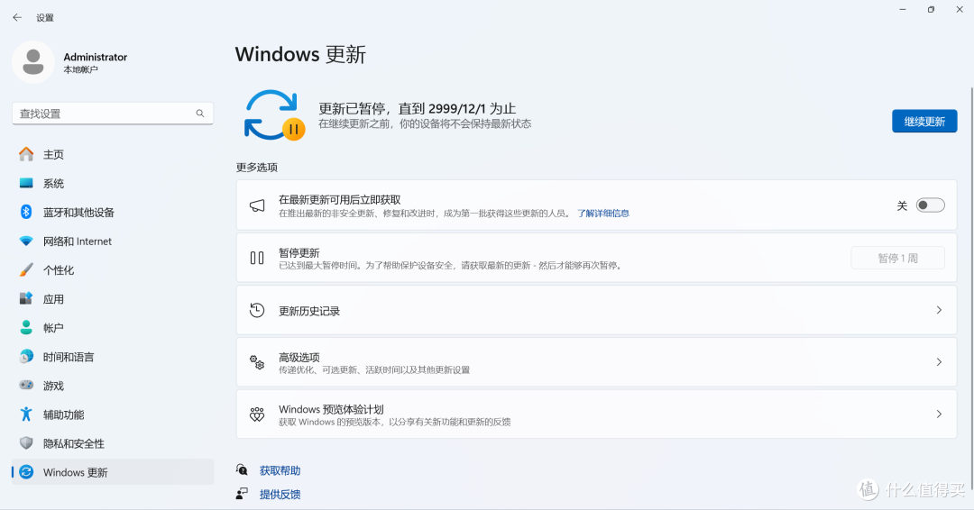Click the 继续更新 button
Screen dimensions: 974x510
[x=924, y=121]
